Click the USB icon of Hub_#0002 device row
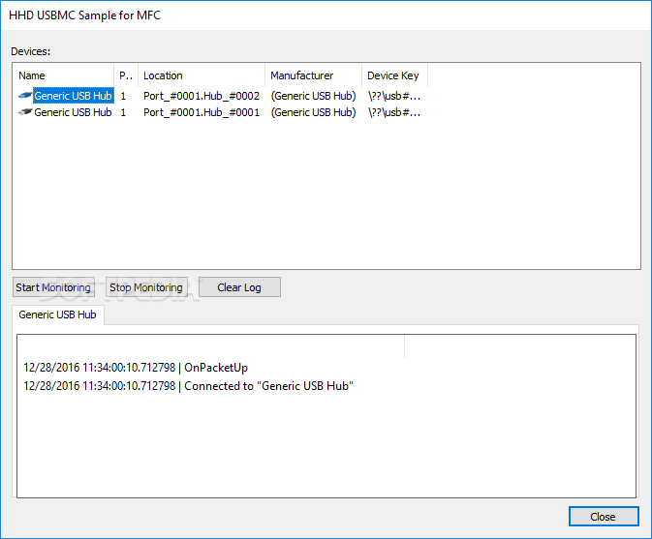652x539 pixels. (25, 96)
